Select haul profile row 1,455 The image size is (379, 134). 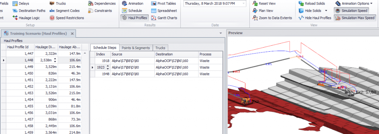[41, 106]
